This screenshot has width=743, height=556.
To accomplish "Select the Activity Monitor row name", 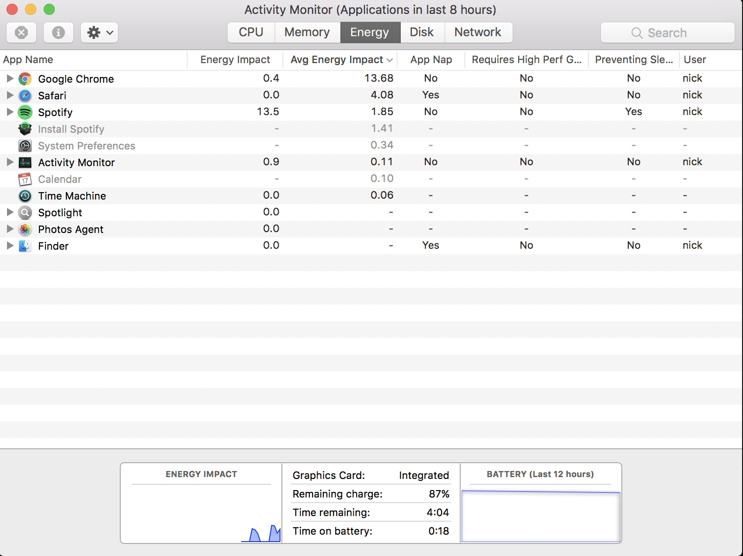I will click(x=76, y=162).
